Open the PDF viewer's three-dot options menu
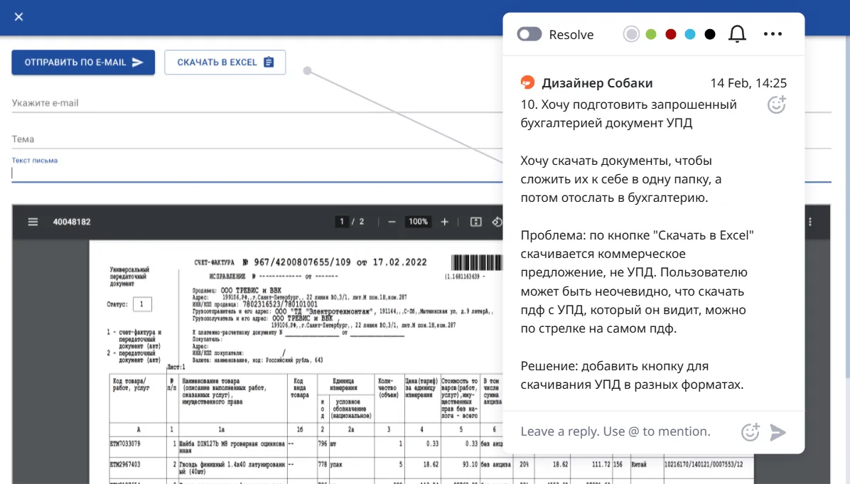 point(809,222)
